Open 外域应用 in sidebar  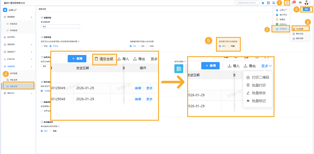pos(13,30)
